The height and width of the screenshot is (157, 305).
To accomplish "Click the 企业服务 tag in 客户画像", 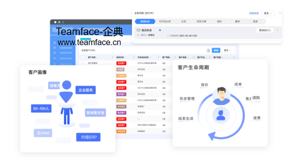I will click(x=86, y=90).
